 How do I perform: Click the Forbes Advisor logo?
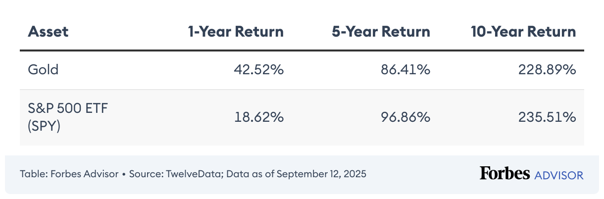(531, 174)
